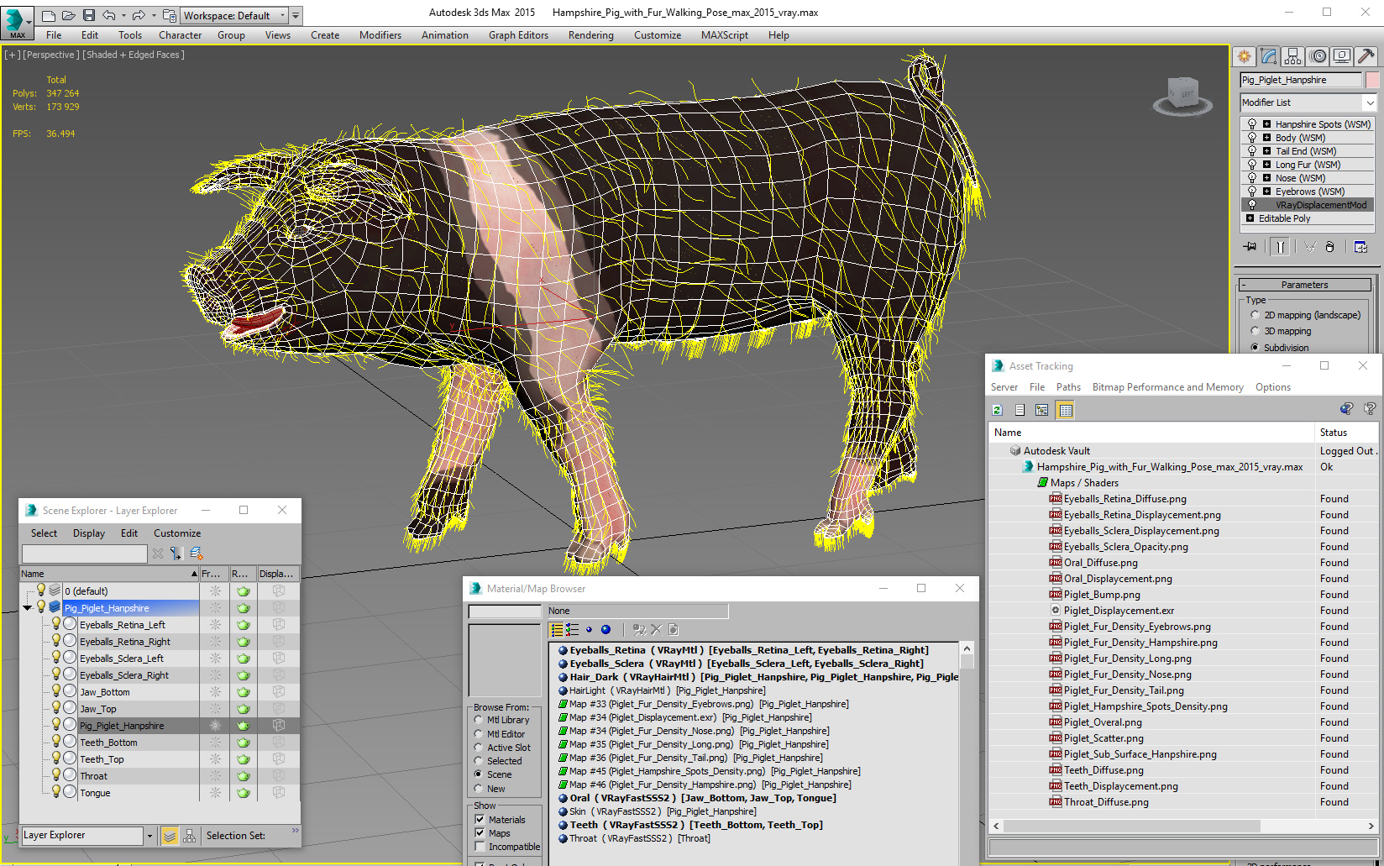This screenshot has width=1384, height=866.
Task: Click Refresh icon in Asset Tracking
Action: (998, 410)
